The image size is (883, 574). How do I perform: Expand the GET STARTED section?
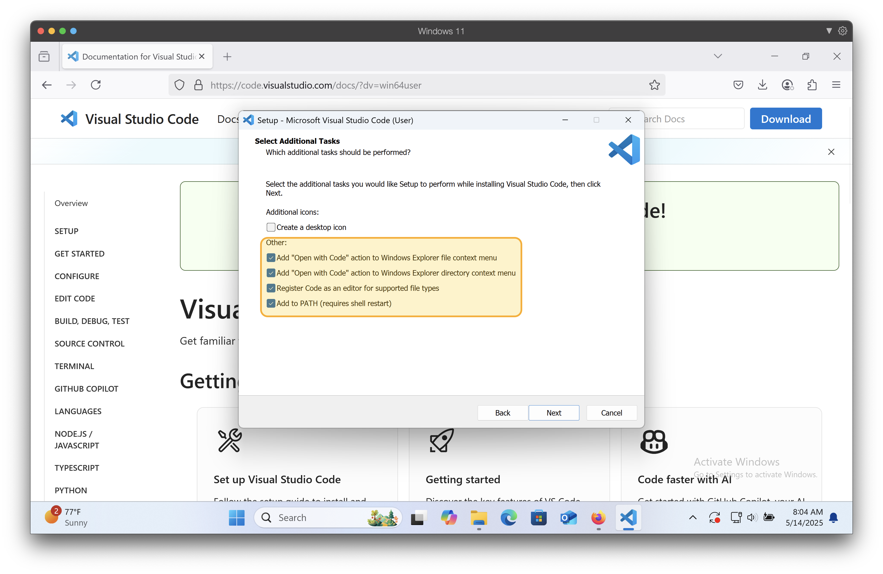[x=79, y=254]
